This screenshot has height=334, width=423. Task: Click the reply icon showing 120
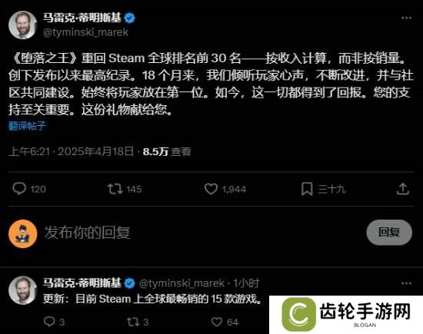click(19, 189)
